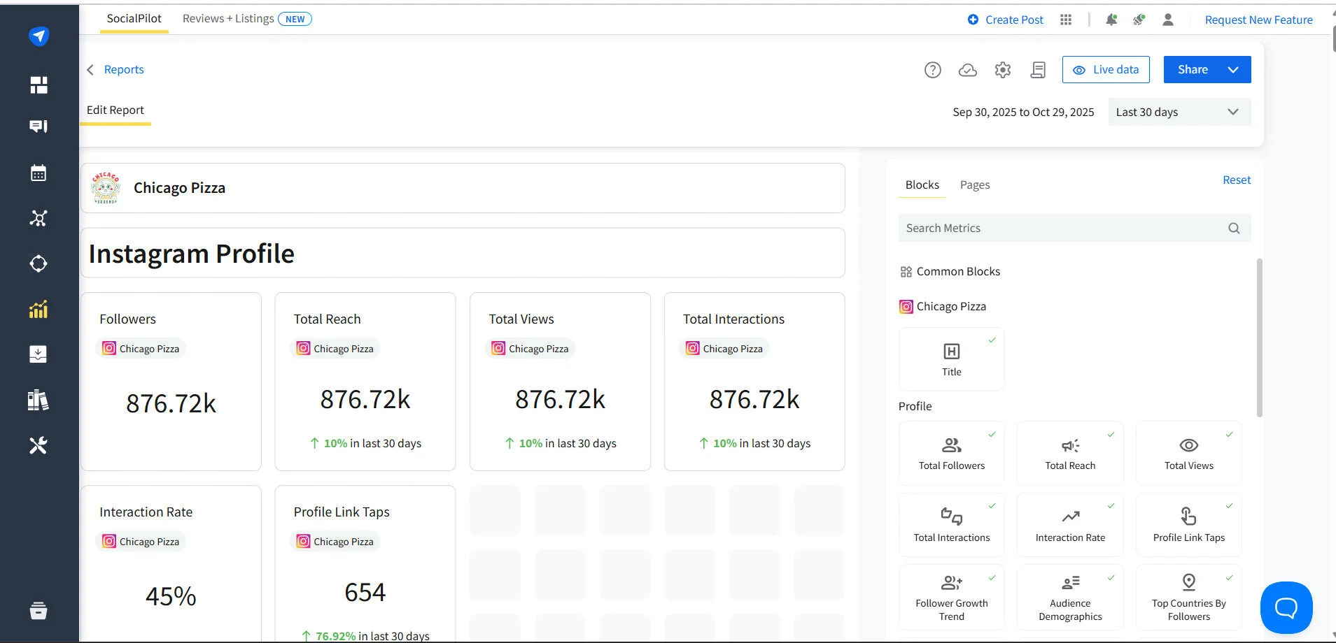The height and width of the screenshot is (643, 1336).
Task: Click the cloud sync status icon
Action: coord(967,69)
